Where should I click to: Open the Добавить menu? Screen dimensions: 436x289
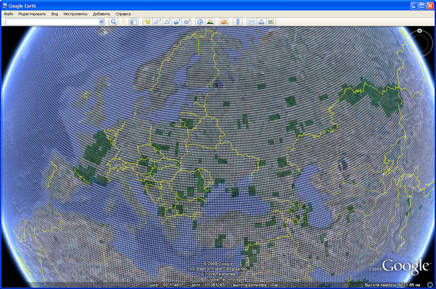click(x=101, y=14)
